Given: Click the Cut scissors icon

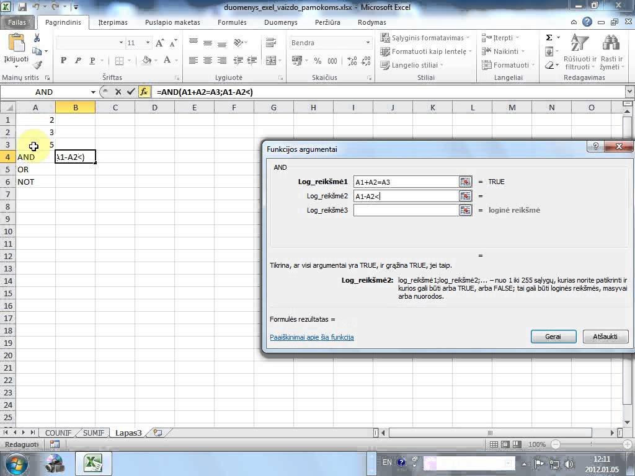Looking at the screenshot, I should pos(37,38).
